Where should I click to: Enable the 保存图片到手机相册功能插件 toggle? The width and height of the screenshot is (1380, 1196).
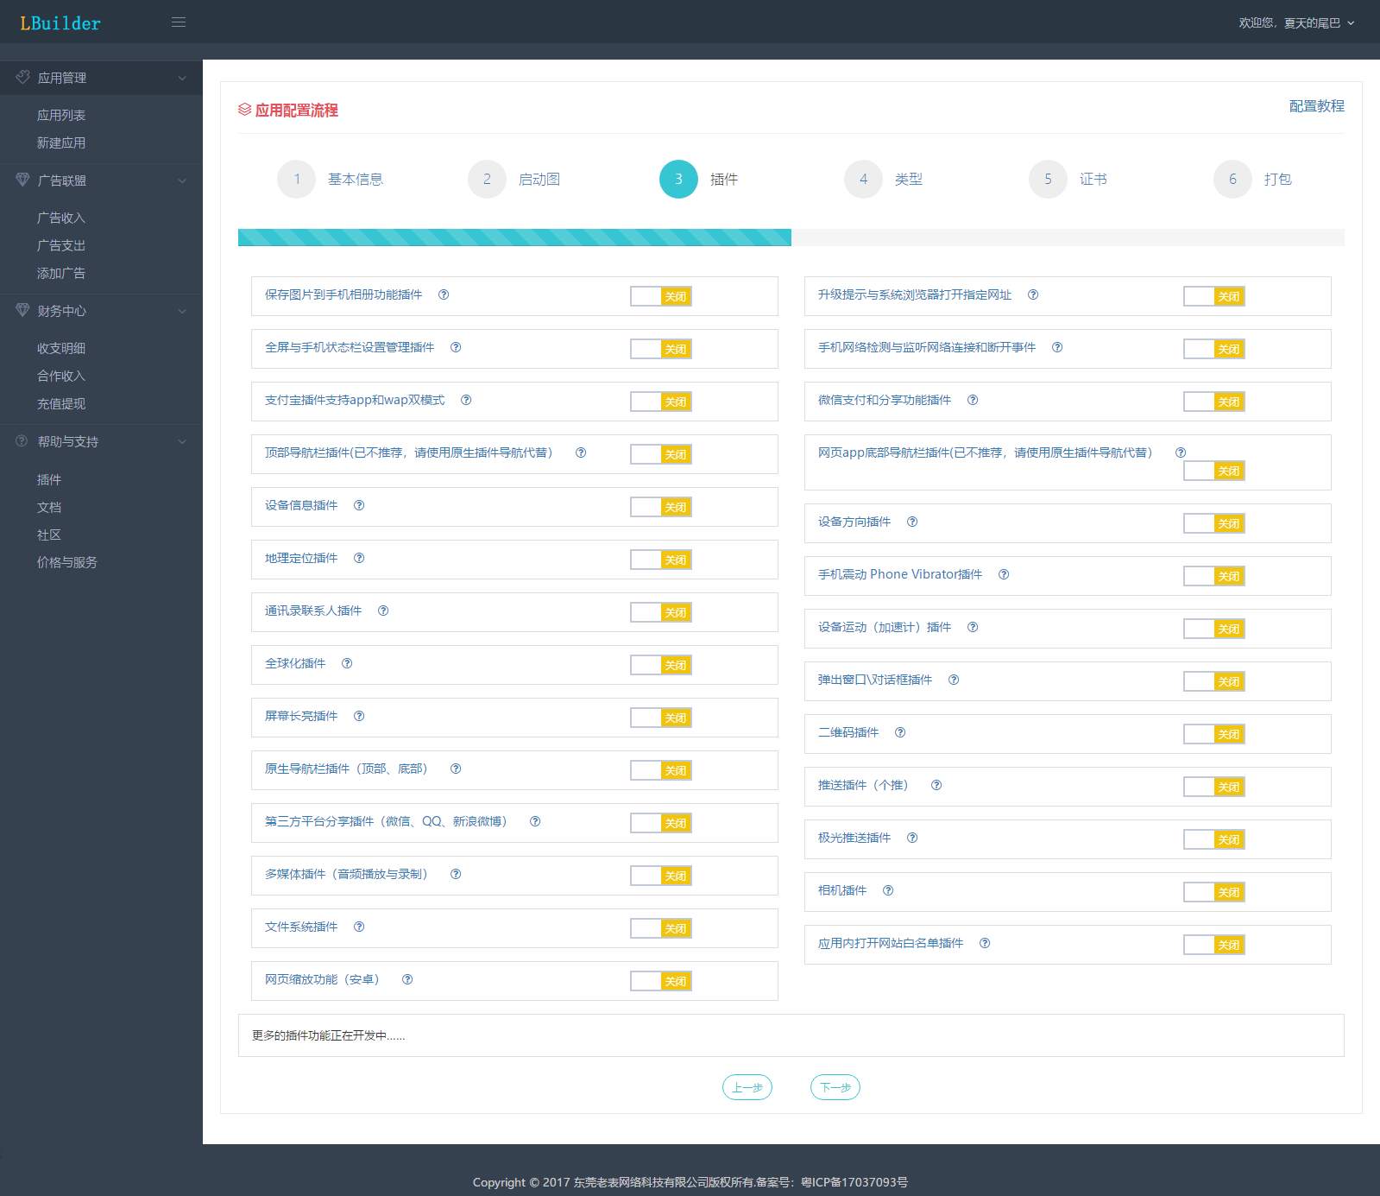pyautogui.click(x=660, y=296)
